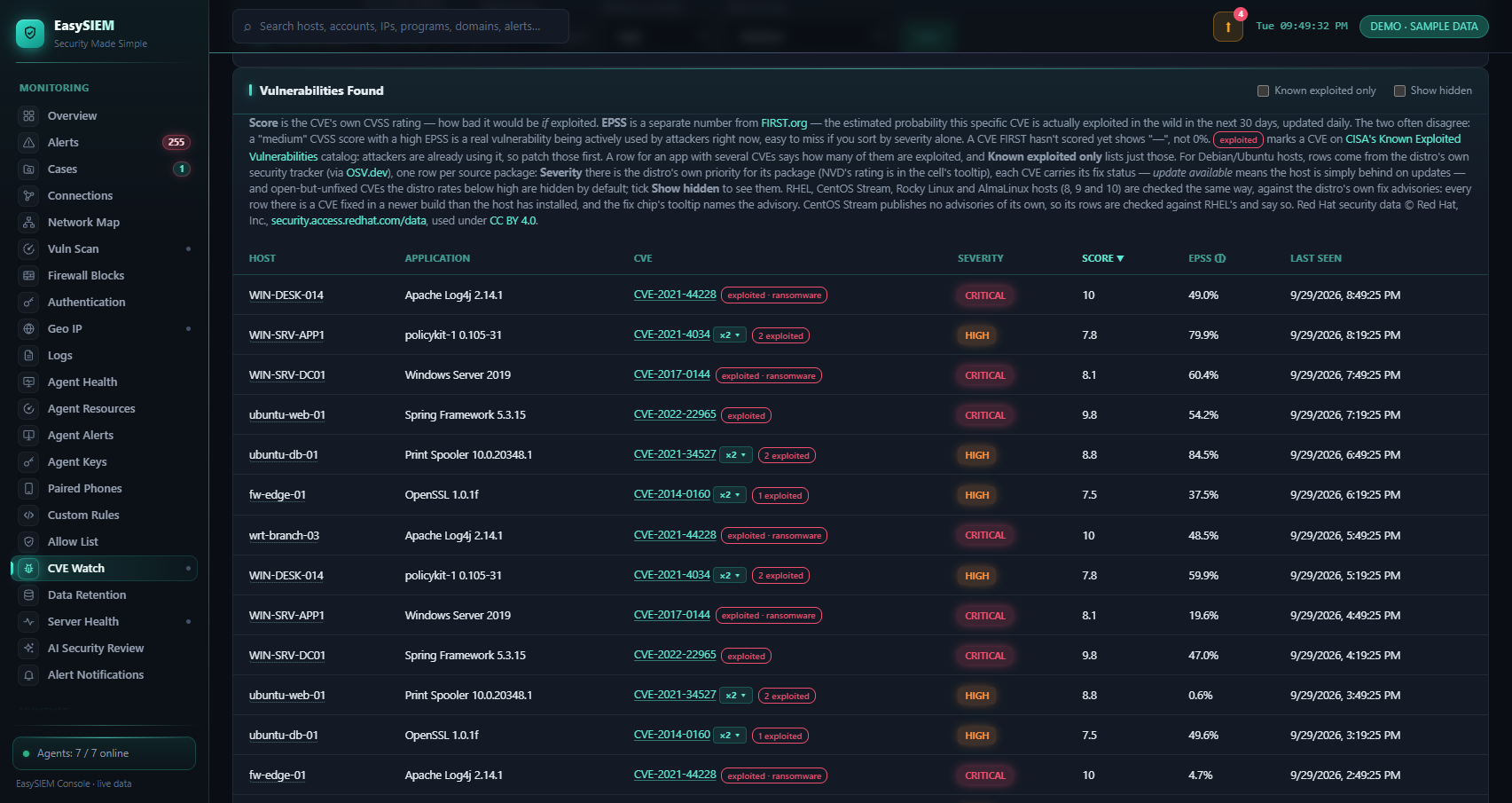Click the DEMO · SAMPLE DATA badge
The image size is (1512, 803).
[x=1424, y=27]
